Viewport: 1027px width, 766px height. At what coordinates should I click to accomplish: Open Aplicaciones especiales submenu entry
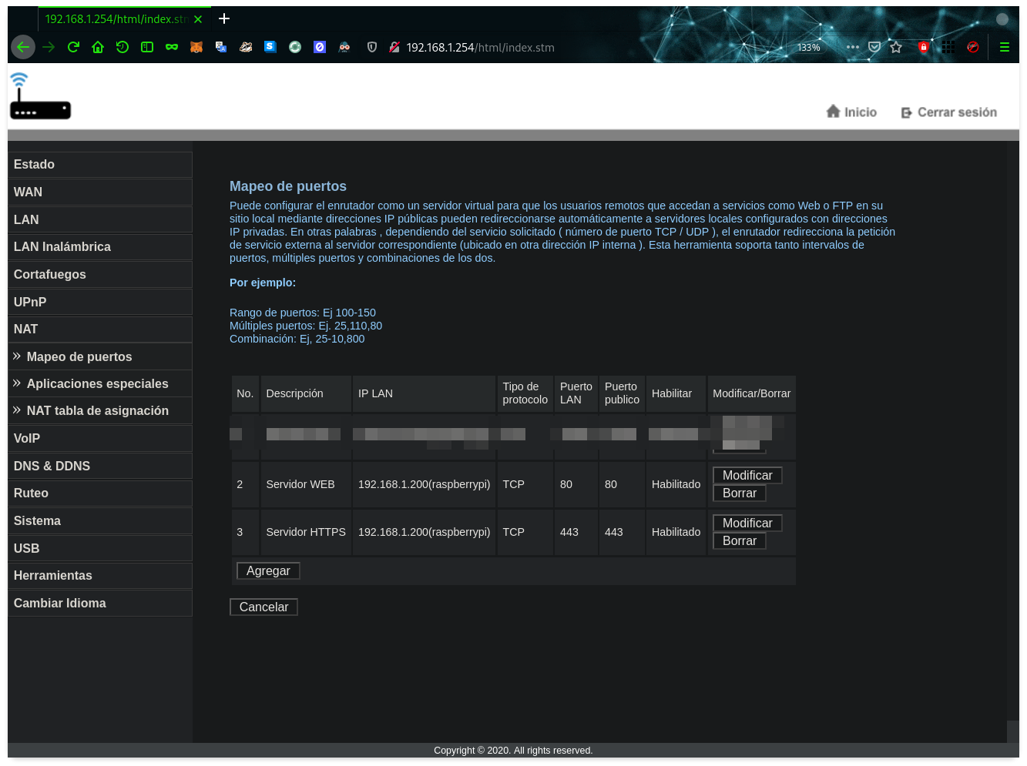(x=97, y=383)
